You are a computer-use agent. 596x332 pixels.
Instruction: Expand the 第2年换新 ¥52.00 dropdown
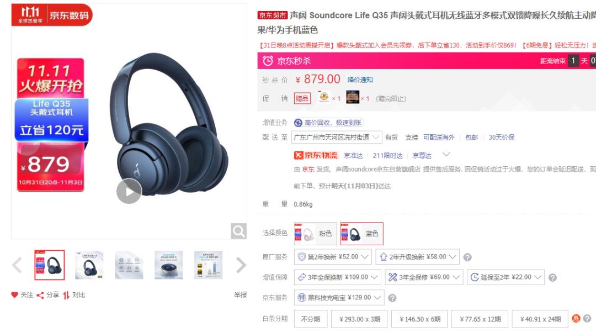coord(333,257)
